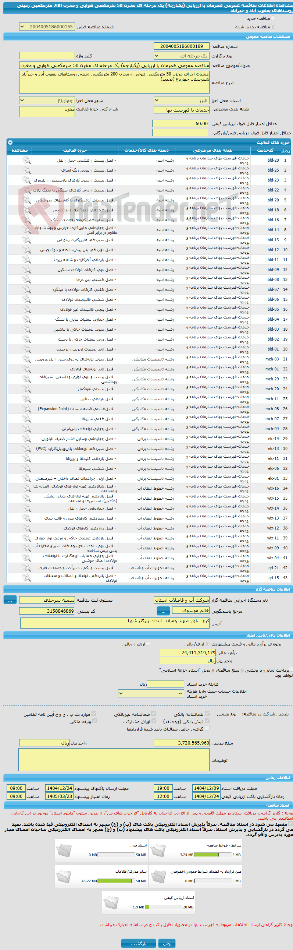Open the view icon for row bld-13
The width and height of the screenshot is (293, 950).
tap(26, 240)
